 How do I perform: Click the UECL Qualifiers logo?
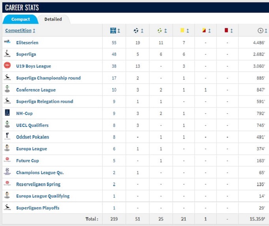[7, 124]
